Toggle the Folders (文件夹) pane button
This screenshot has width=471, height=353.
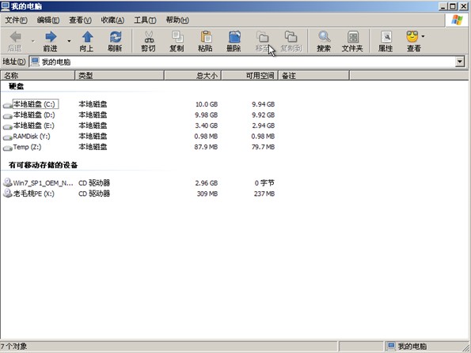coord(352,41)
